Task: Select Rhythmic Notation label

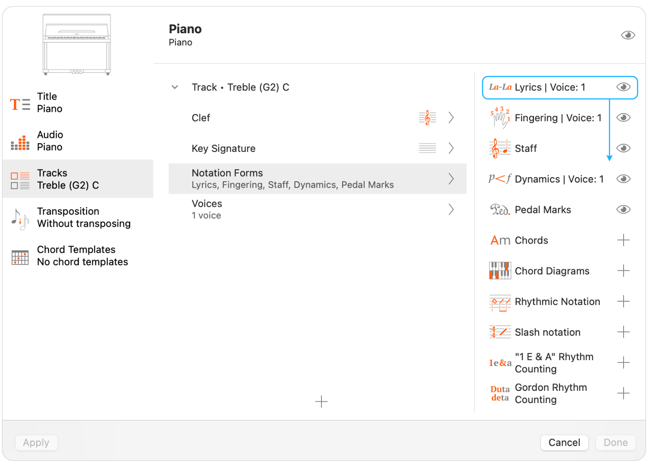Action: click(558, 302)
